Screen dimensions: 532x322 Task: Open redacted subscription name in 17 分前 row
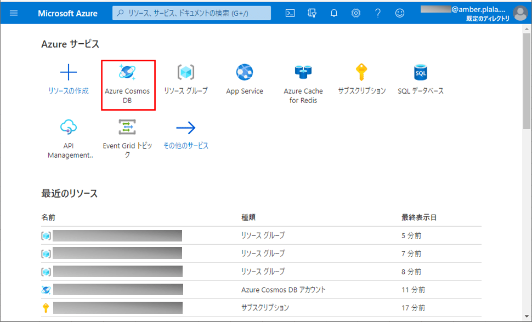pos(118,307)
